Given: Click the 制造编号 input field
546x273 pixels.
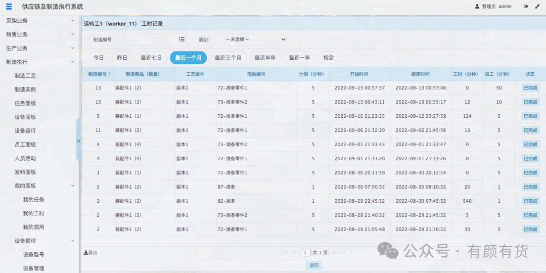Looking at the screenshot, I should tap(151, 39).
